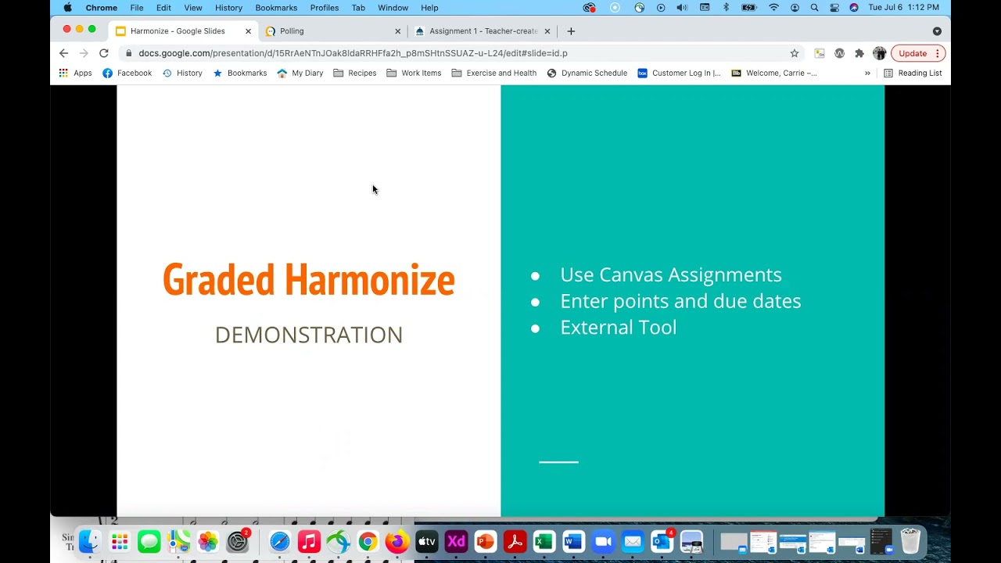Open Launchpad from the Dock
Image resolution: width=1001 pixels, height=563 pixels.
[x=120, y=541]
